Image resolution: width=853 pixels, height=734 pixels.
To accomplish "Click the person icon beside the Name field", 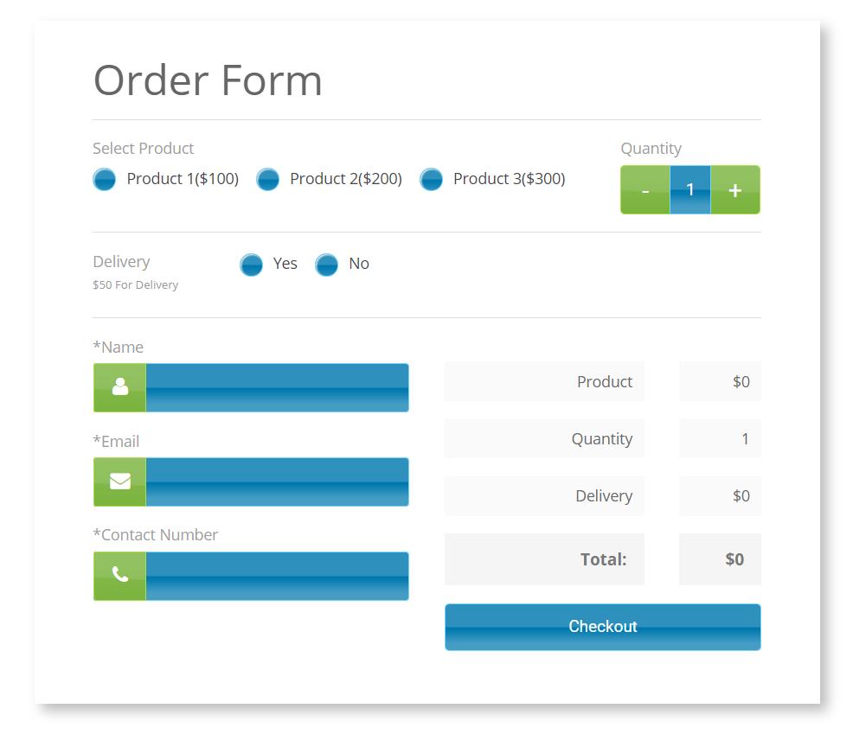I will [119, 387].
